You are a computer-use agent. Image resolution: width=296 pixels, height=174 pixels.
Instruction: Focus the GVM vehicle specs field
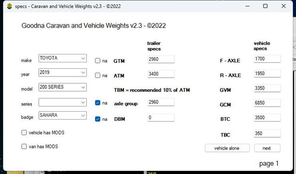coord(267,88)
